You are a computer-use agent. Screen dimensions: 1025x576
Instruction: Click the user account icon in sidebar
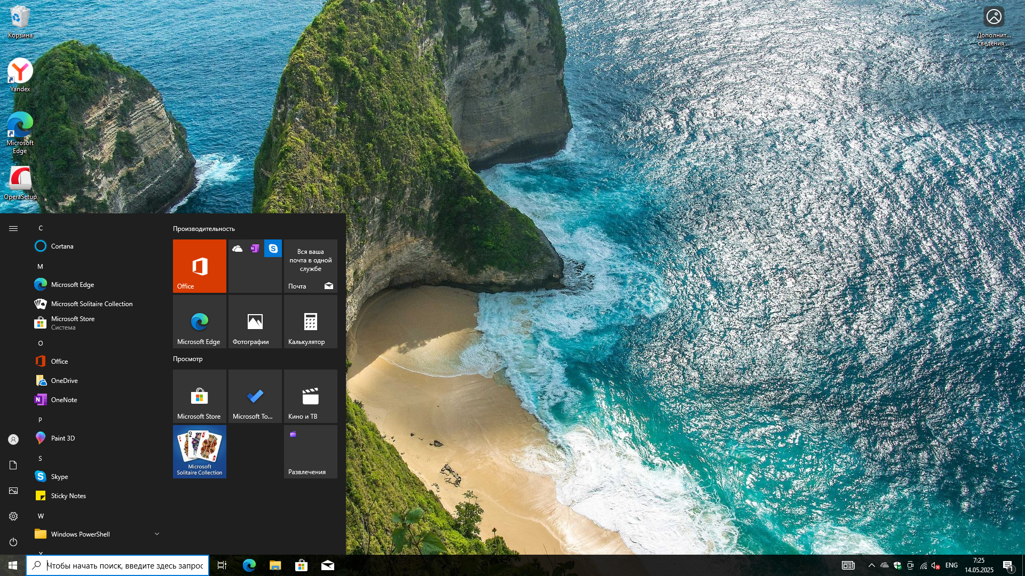(13, 439)
